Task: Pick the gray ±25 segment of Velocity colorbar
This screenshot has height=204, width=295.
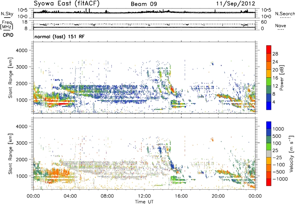Action: click(269, 154)
